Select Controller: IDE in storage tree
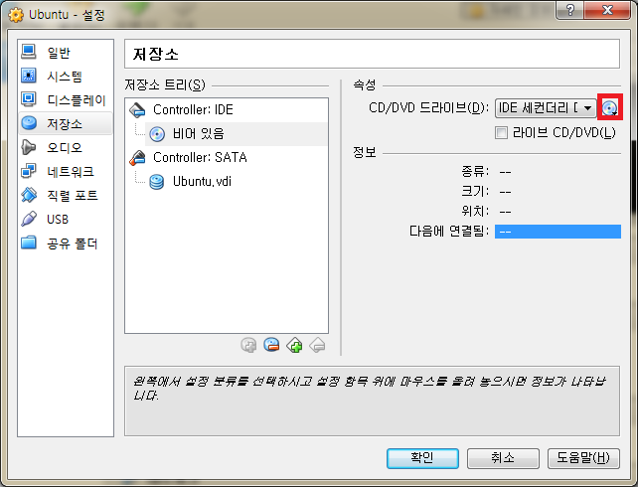Image resolution: width=638 pixels, height=487 pixels. point(193,109)
